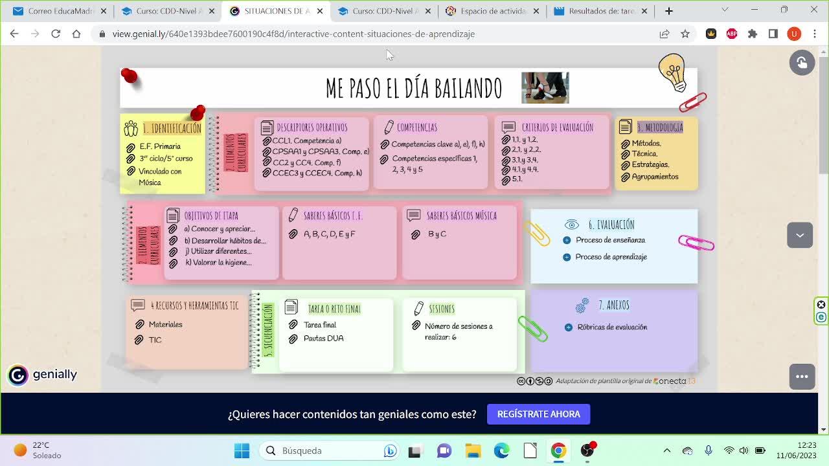
Task: Go to next page with down arrow
Action: [x=800, y=235]
